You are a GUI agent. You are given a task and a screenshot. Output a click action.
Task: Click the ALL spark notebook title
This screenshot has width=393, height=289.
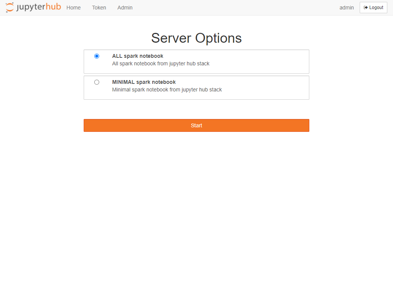137,56
